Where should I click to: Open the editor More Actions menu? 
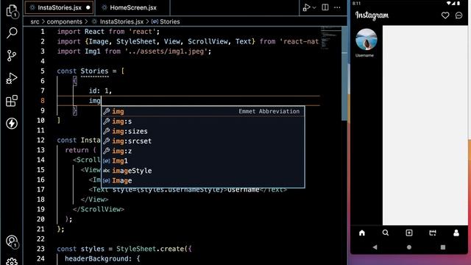tap(337, 7)
